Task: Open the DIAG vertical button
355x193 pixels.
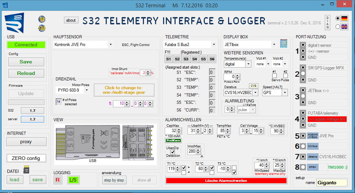Action: tap(328, 22)
